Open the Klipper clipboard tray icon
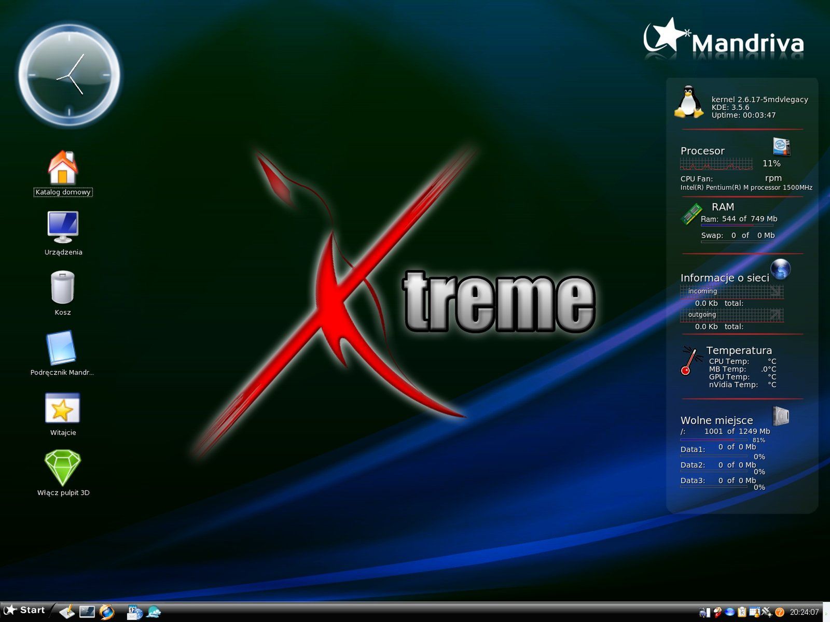Screen dimensions: 830x622 tap(742, 612)
